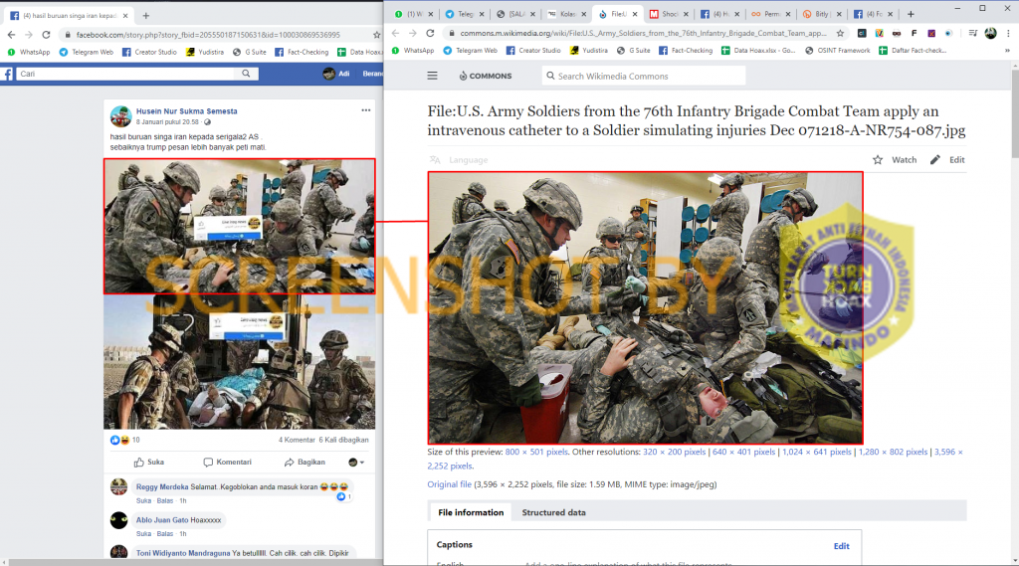Open the Creator Studio bookmark in left window

point(149,52)
